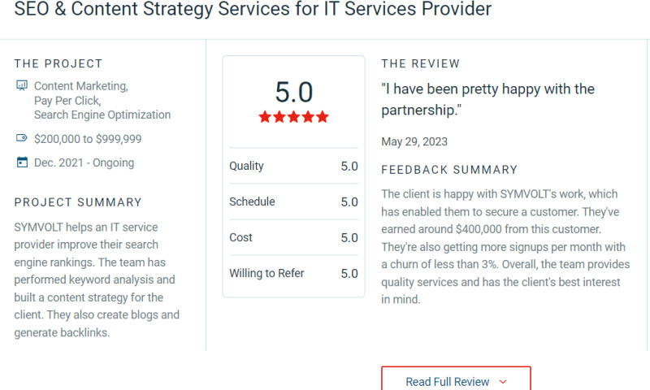Click the Project Summary heading

(x=78, y=202)
